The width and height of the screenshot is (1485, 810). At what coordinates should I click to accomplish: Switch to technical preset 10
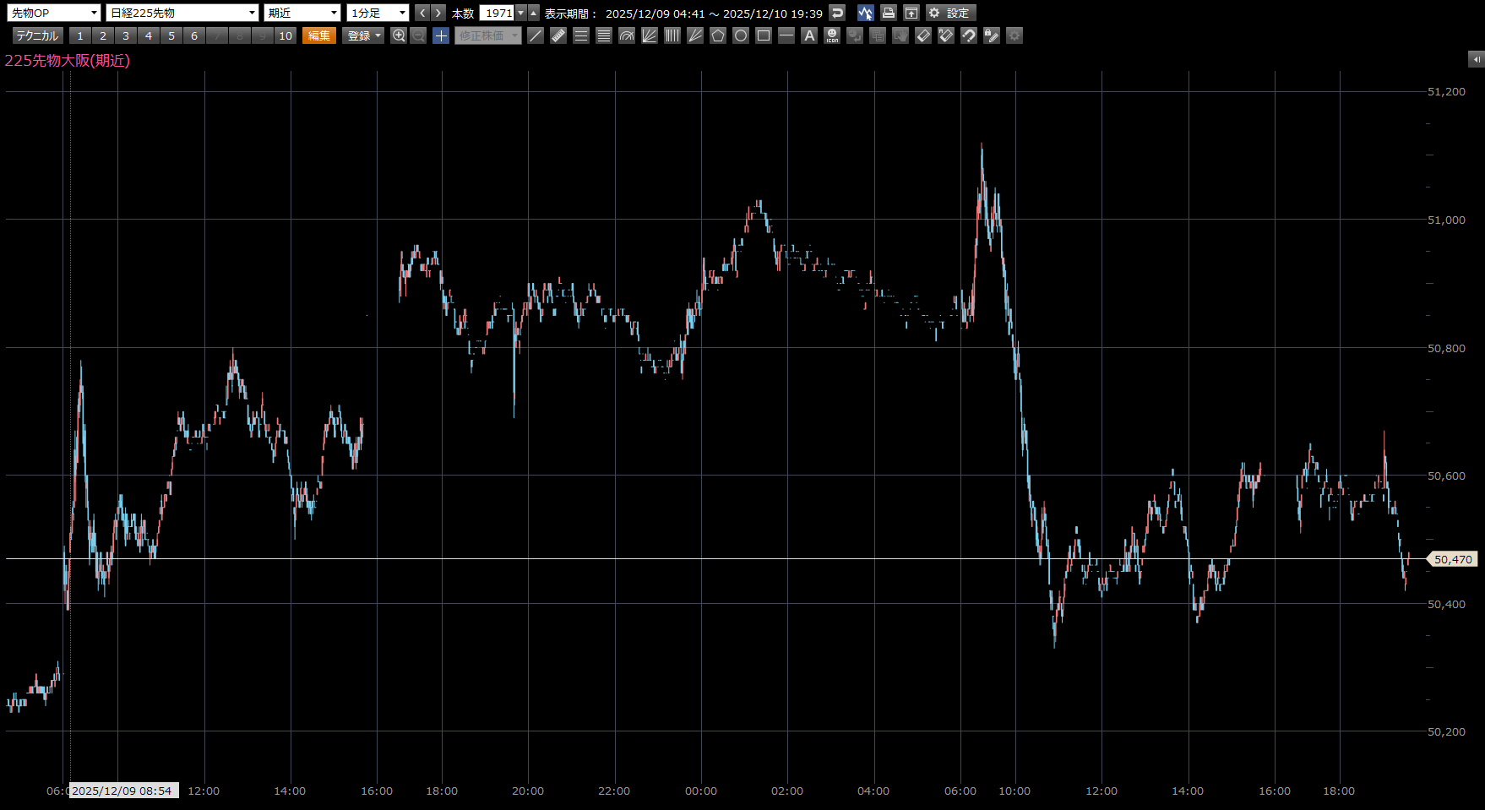tap(286, 35)
